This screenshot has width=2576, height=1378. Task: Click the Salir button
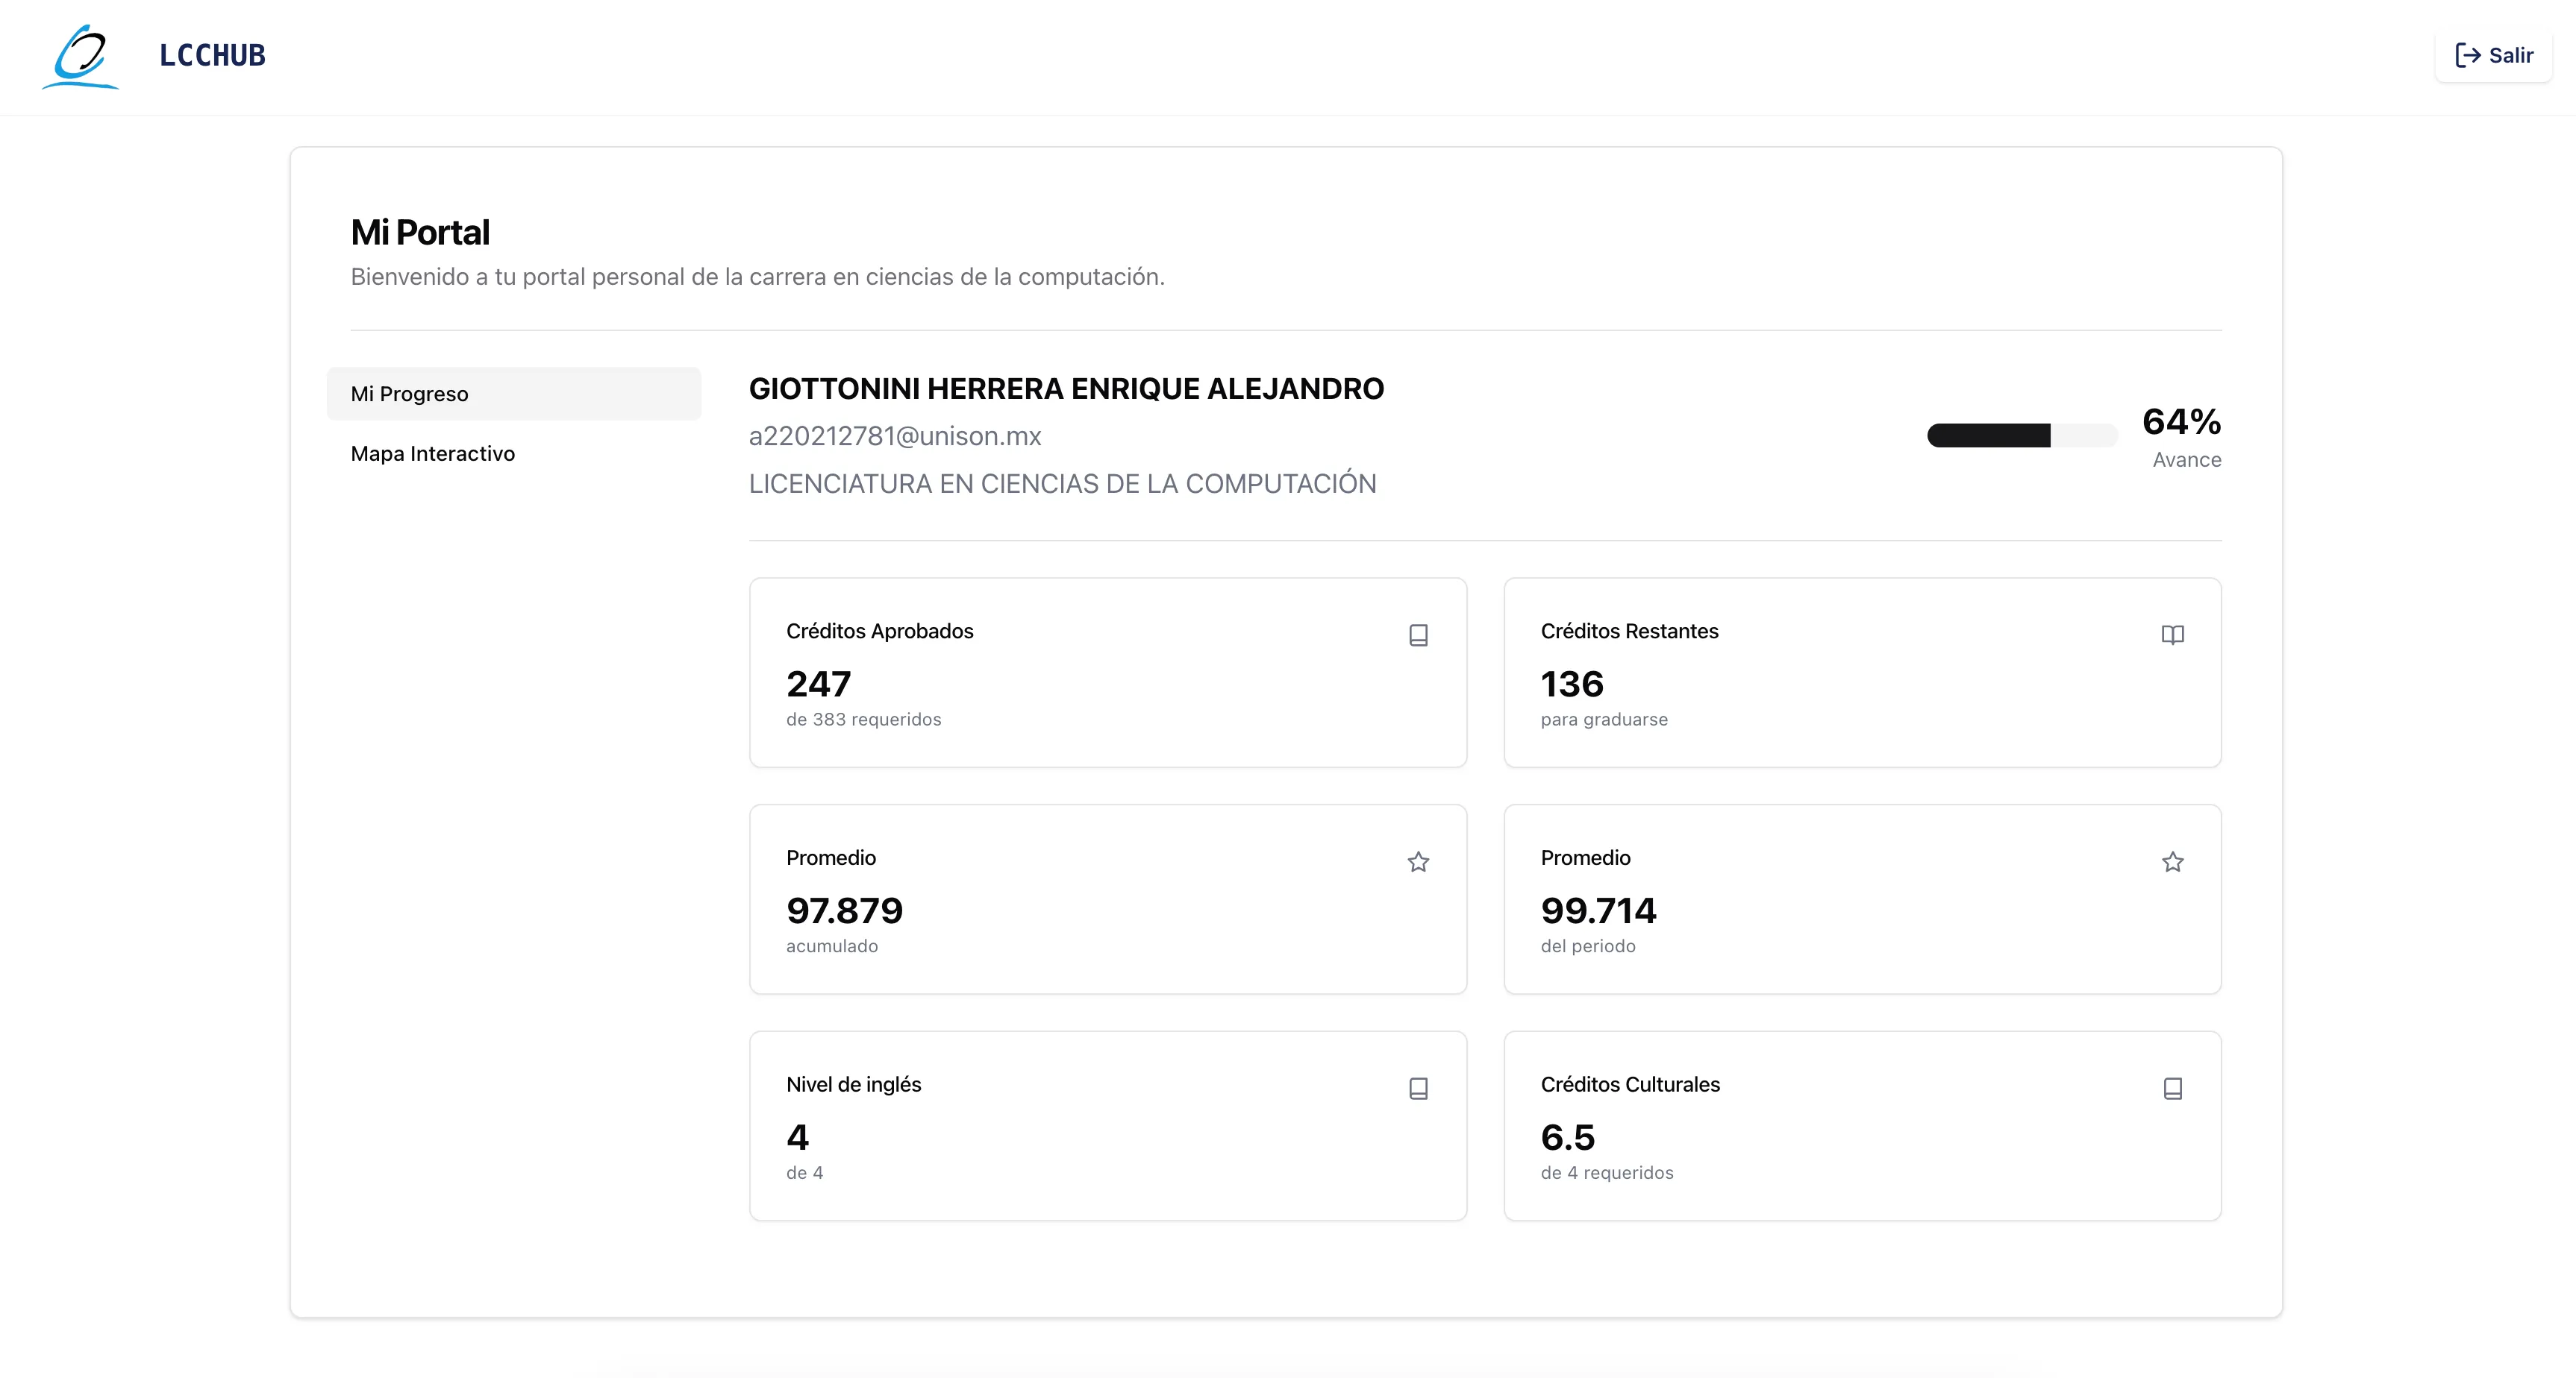(x=2494, y=56)
